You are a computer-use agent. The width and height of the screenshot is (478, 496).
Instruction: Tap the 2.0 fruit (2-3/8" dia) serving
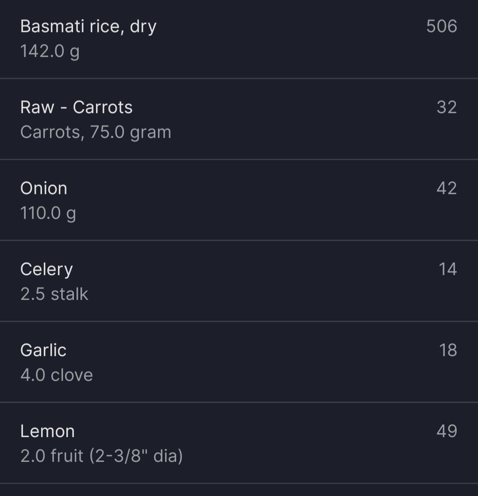(x=101, y=456)
